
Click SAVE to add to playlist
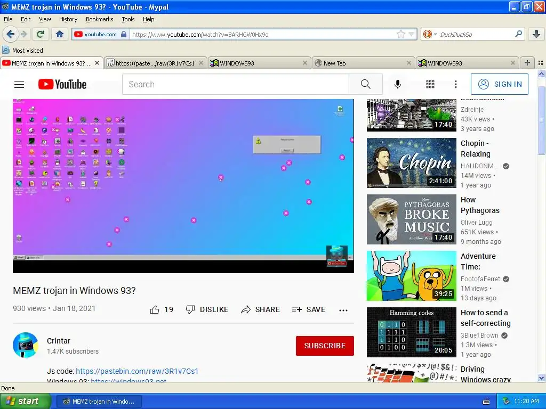coord(309,309)
